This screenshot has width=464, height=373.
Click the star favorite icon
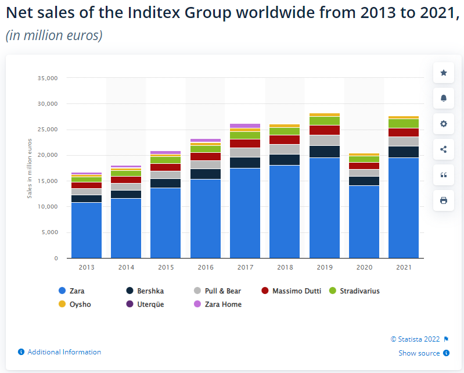[x=443, y=73]
